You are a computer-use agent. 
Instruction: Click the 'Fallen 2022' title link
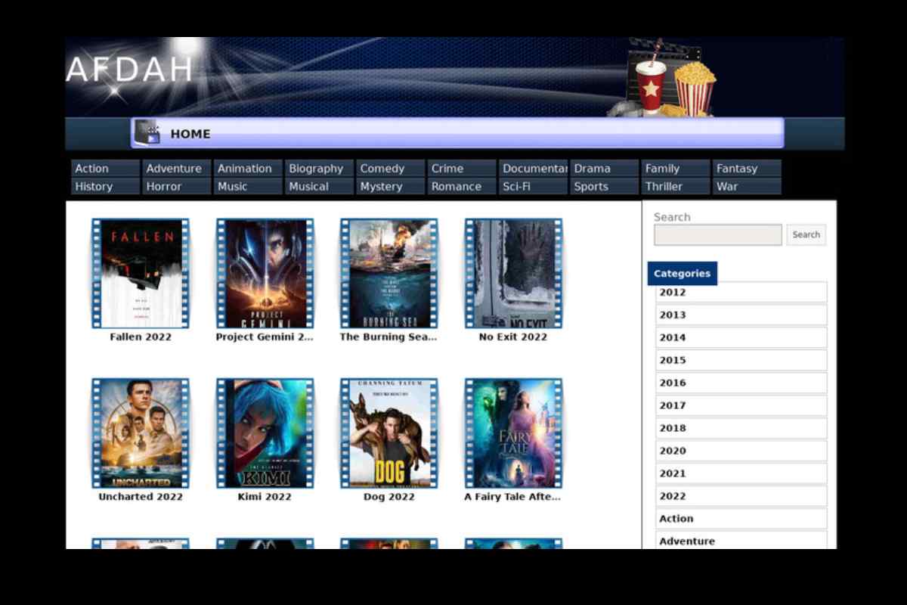[141, 337]
